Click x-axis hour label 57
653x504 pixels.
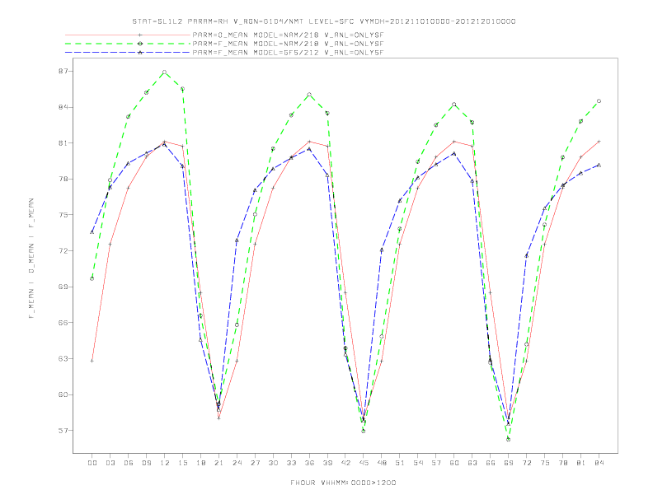click(436, 463)
